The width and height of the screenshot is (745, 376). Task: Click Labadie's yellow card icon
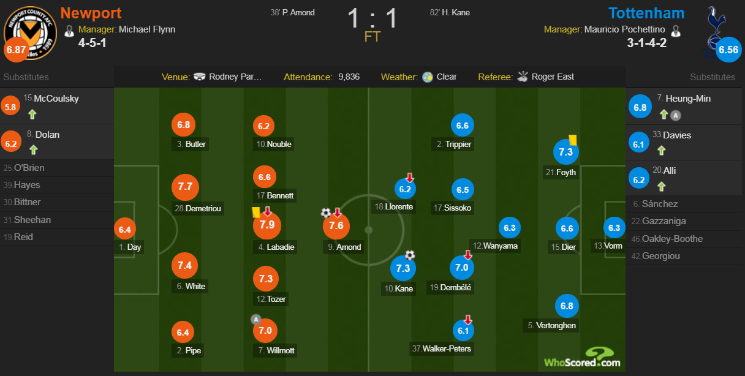[x=255, y=211]
